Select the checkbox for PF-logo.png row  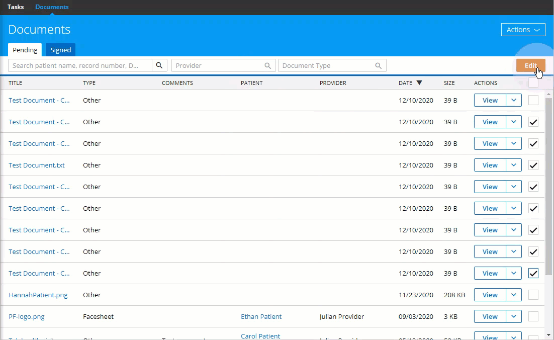533,316
